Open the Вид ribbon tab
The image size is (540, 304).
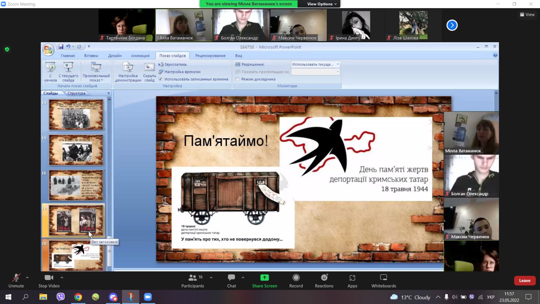tap(239, 55)
